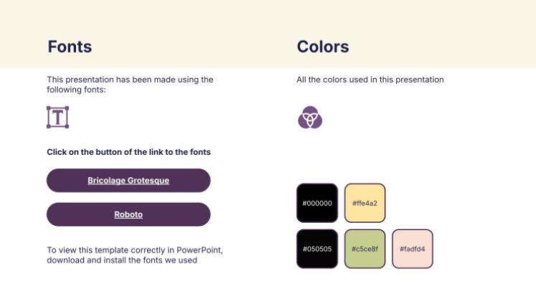536x301 pixels.
Task: Click the overlapping circles colors icon
Action: click(309, 118)
